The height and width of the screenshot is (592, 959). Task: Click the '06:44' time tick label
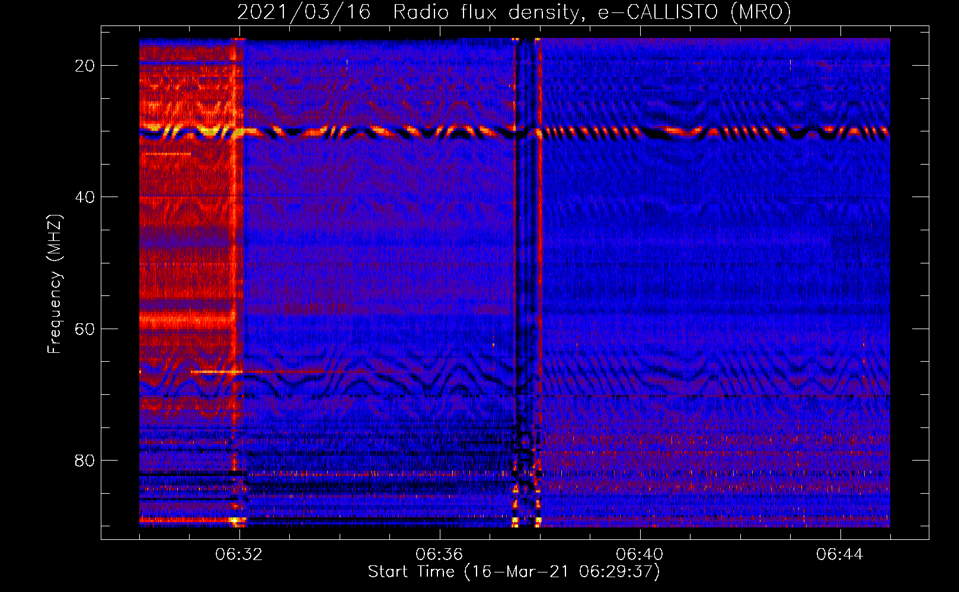pyautogui.click(x=840, y=554)
